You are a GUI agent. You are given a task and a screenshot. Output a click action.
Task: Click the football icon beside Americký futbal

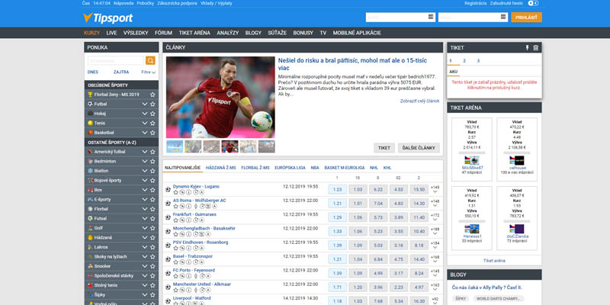tap(90, 152)
